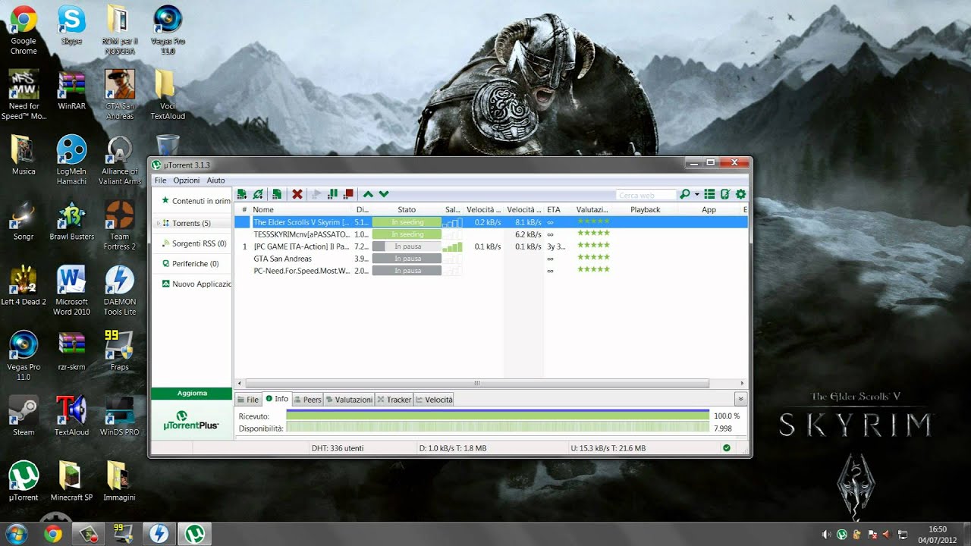971x546 pixels.
Task: Click the list view toggle icon in the toolbar
Action: coord(710,195)
